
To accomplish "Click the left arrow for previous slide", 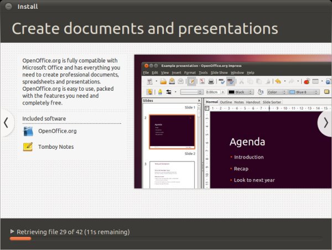I will (6, 122).
